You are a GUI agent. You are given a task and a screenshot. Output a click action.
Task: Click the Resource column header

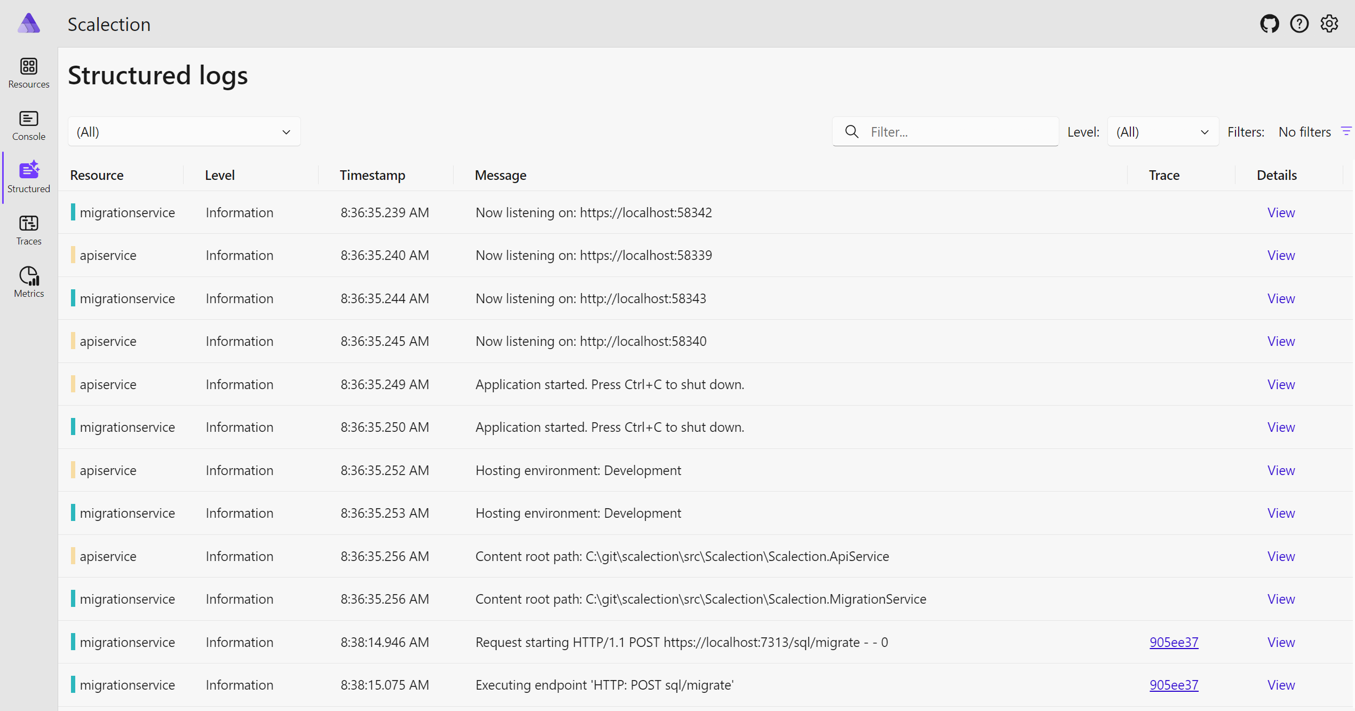(97, 175)
